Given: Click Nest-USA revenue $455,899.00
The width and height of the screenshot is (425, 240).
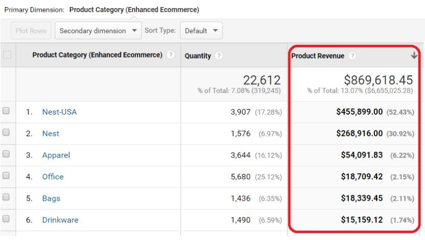Looking at the screenshot, I should point(359,112).
